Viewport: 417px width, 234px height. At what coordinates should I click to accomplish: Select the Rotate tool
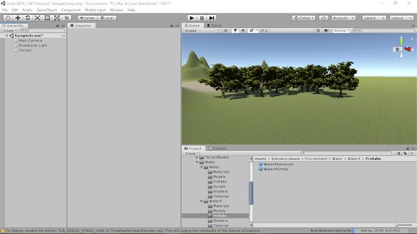pos(27,18)
